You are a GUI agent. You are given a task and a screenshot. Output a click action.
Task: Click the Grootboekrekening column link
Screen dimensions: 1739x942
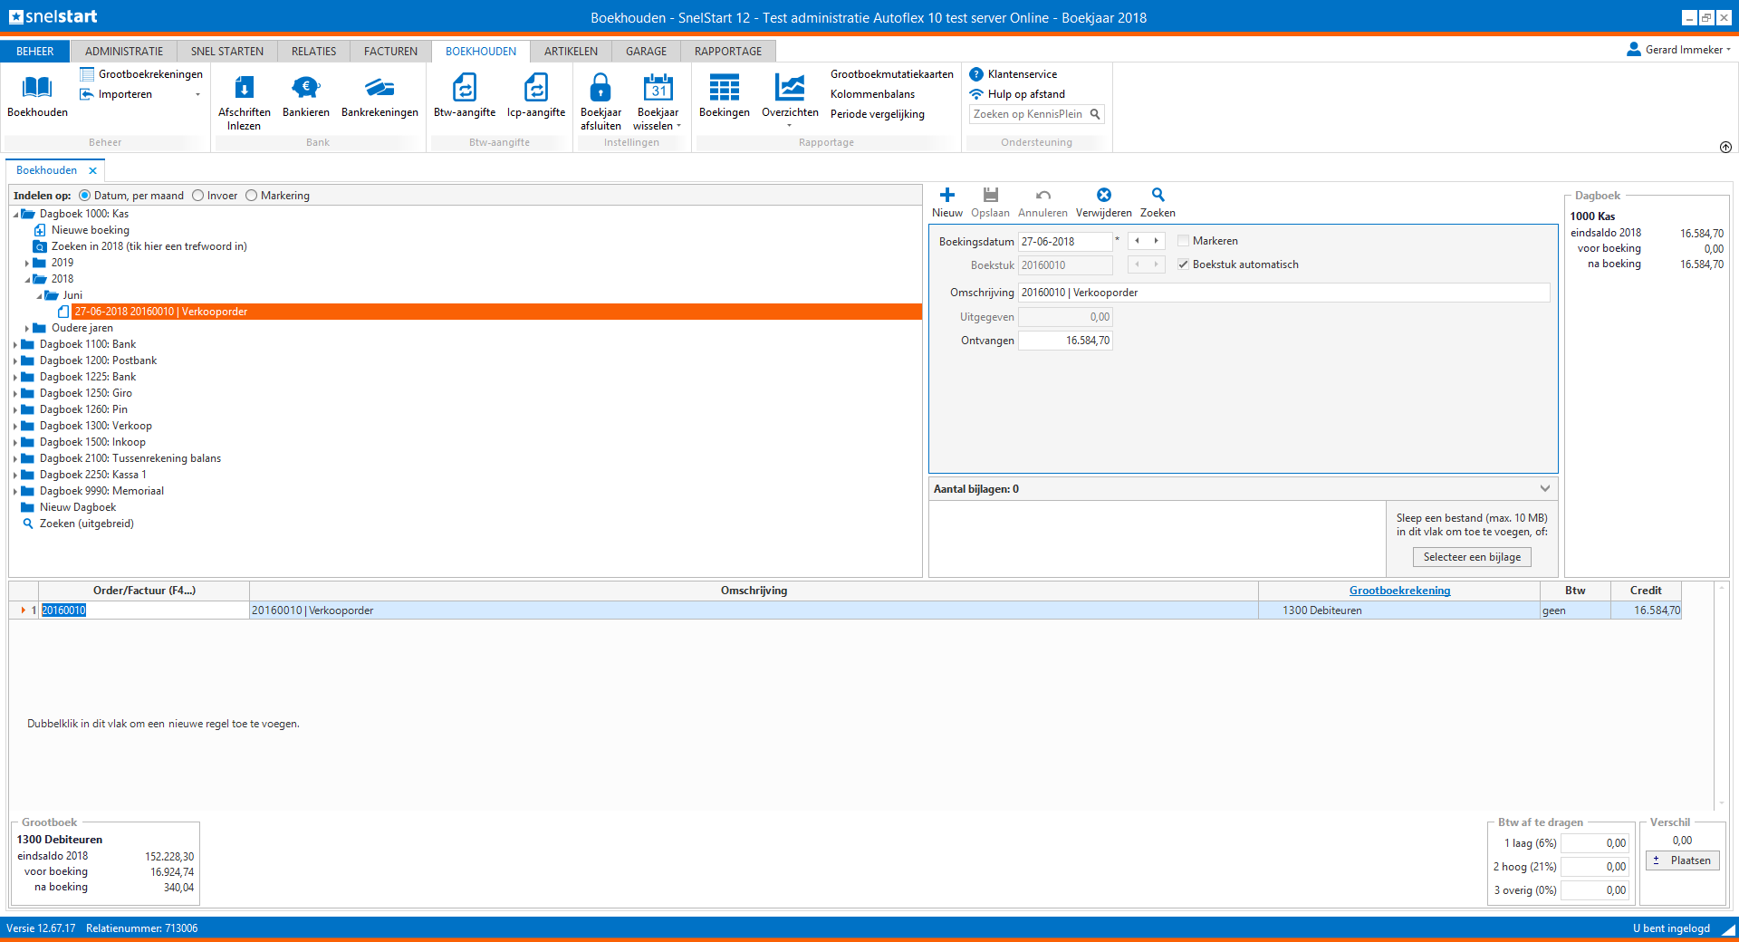tap(1399, 591)
